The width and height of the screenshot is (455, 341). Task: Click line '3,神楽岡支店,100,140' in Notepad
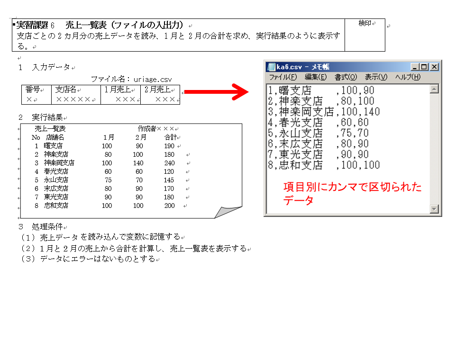pyautogui.click(x=324, y=112)
